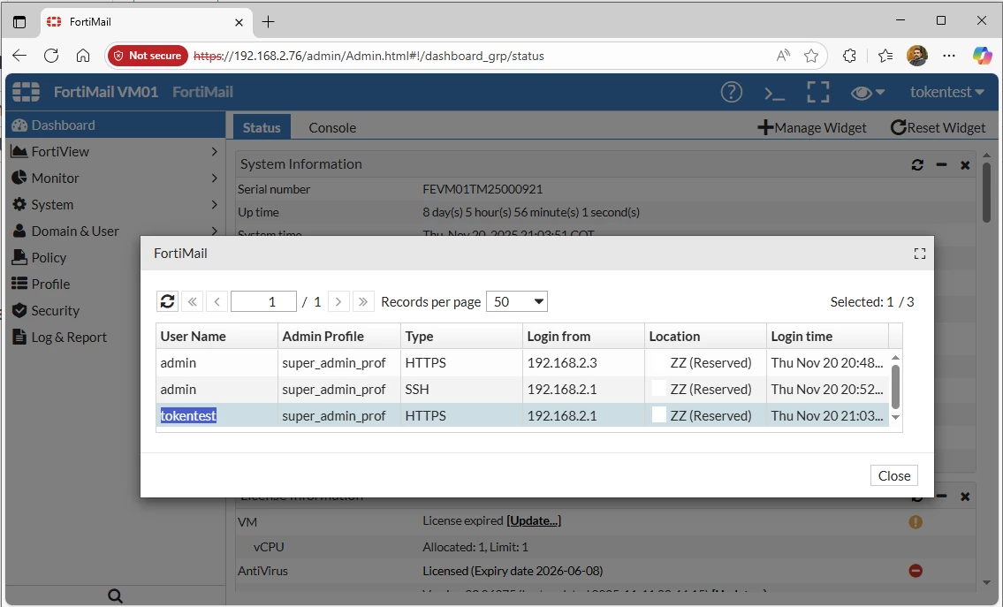Click the Security shield icon
This screenshot has height=607, width=1003.
19,310
